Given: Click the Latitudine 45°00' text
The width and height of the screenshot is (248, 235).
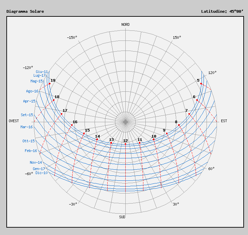Looking at the screenshot, I should click(x=220, y=11).
